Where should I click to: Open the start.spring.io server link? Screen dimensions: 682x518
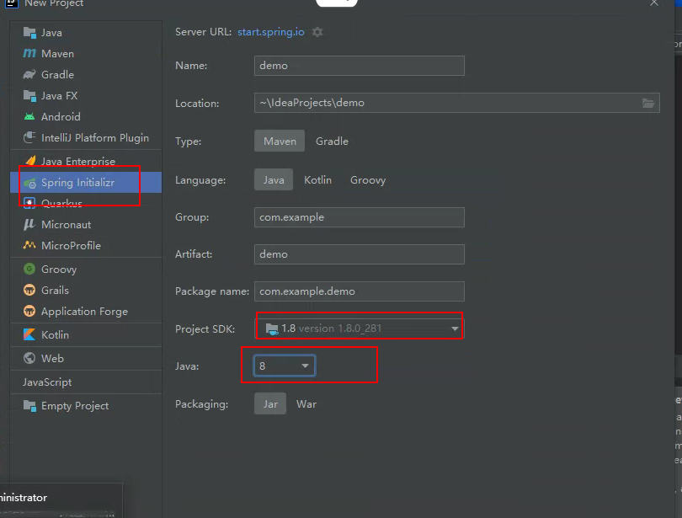(273, 32)
